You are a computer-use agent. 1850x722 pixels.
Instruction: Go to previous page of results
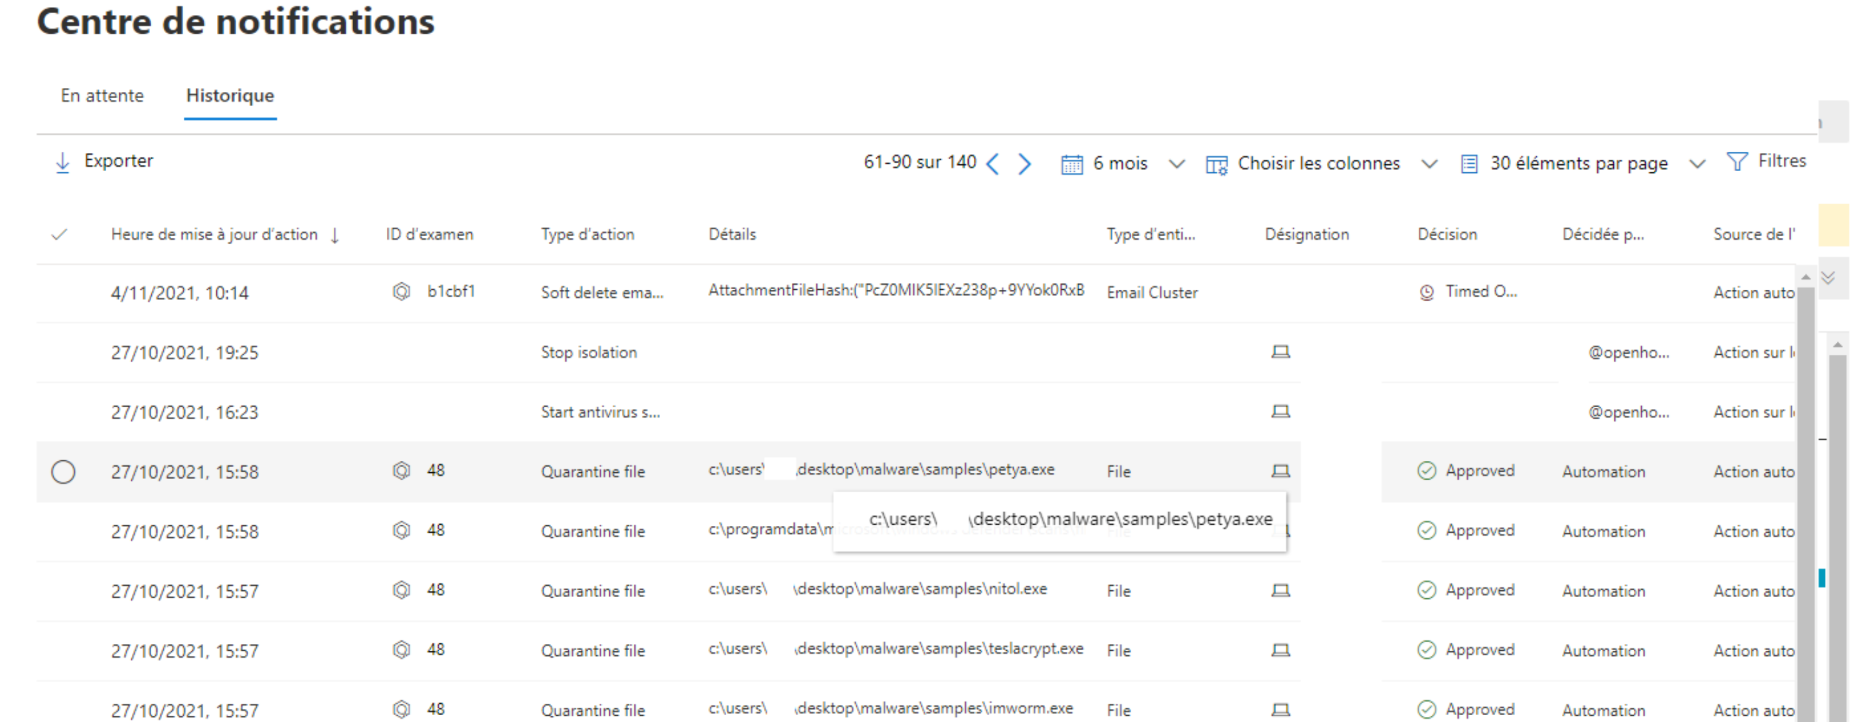[993, 164]
